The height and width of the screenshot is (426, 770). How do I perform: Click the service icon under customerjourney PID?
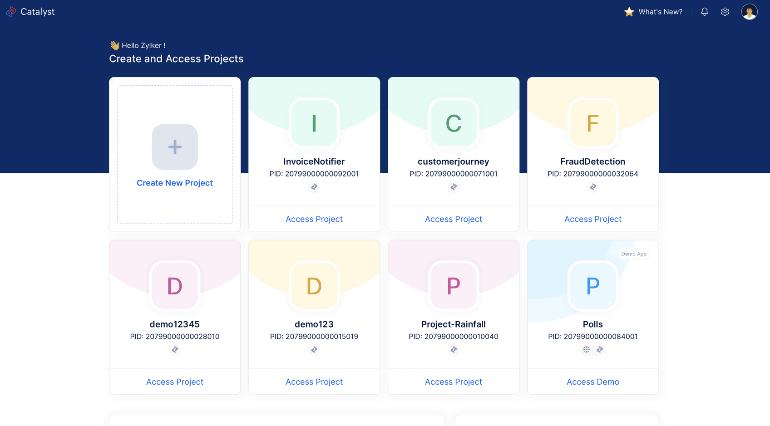pyautogui.click(x=454, y=187)
